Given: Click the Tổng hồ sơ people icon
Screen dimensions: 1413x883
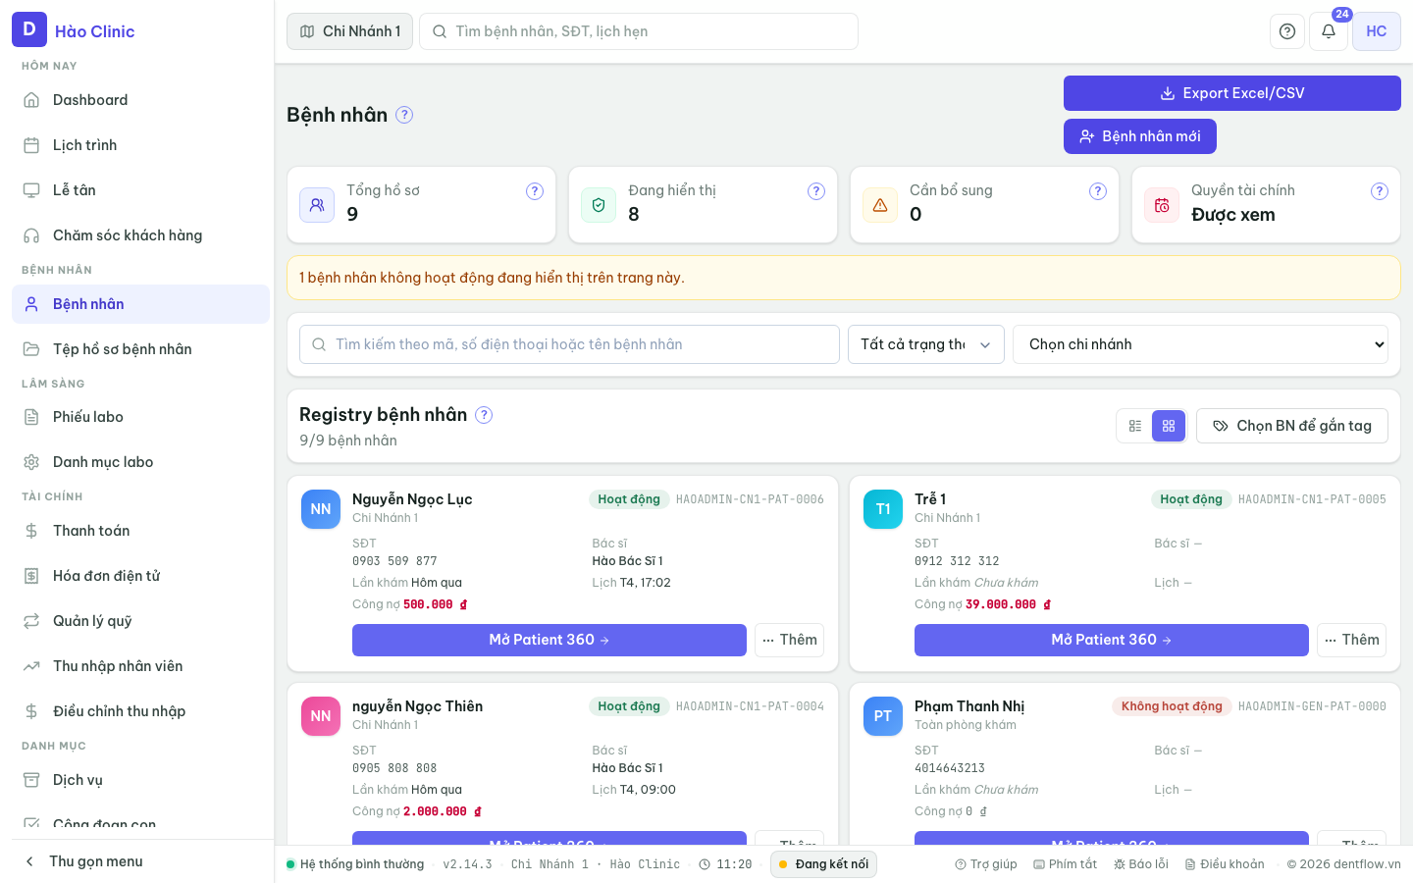Looking at the screenshot, I should point(317,205).
